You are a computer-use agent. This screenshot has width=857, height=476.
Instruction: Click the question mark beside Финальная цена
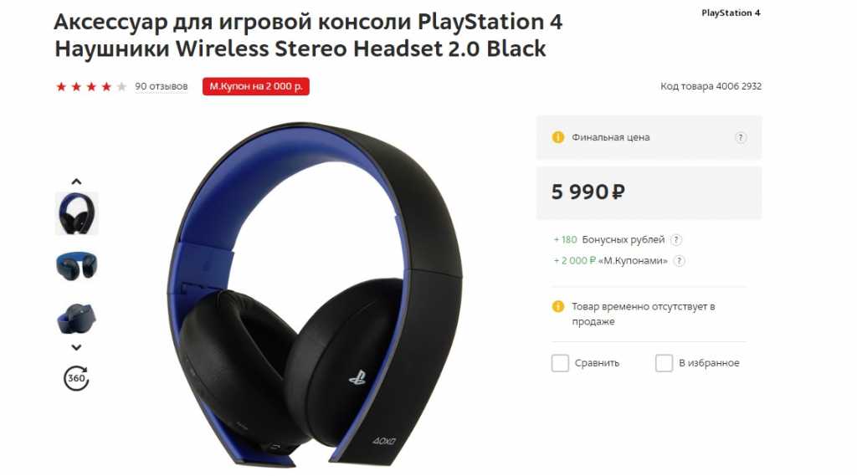coord(741,138)
